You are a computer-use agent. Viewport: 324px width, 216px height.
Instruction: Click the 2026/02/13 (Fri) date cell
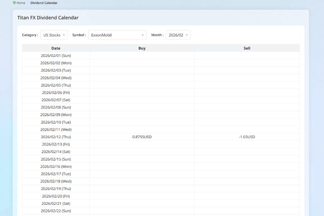[x=56, y=144]
